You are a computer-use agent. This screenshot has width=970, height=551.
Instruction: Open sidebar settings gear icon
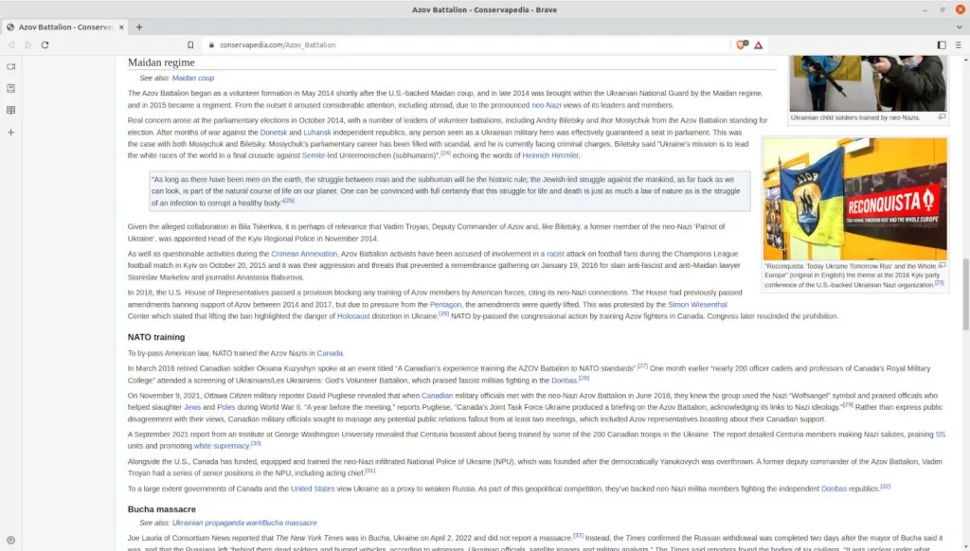point(10,540)
